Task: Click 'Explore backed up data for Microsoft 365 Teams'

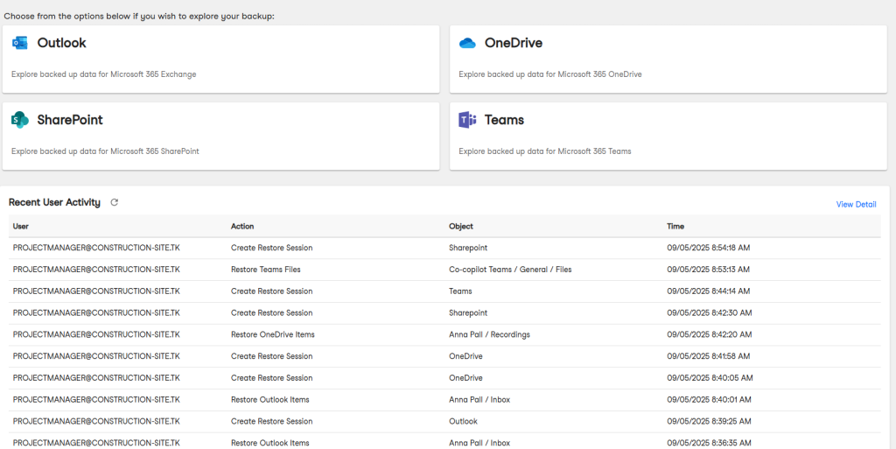Action: tap(545, 151)
